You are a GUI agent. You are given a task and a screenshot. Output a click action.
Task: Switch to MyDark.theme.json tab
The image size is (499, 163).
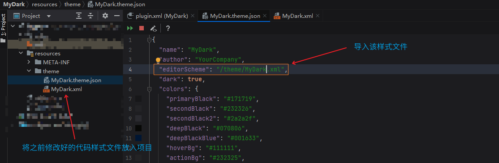235,16
